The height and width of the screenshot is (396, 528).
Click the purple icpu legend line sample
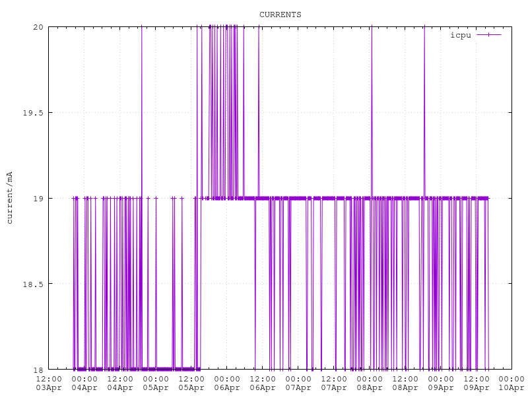(x=488, y=35)
